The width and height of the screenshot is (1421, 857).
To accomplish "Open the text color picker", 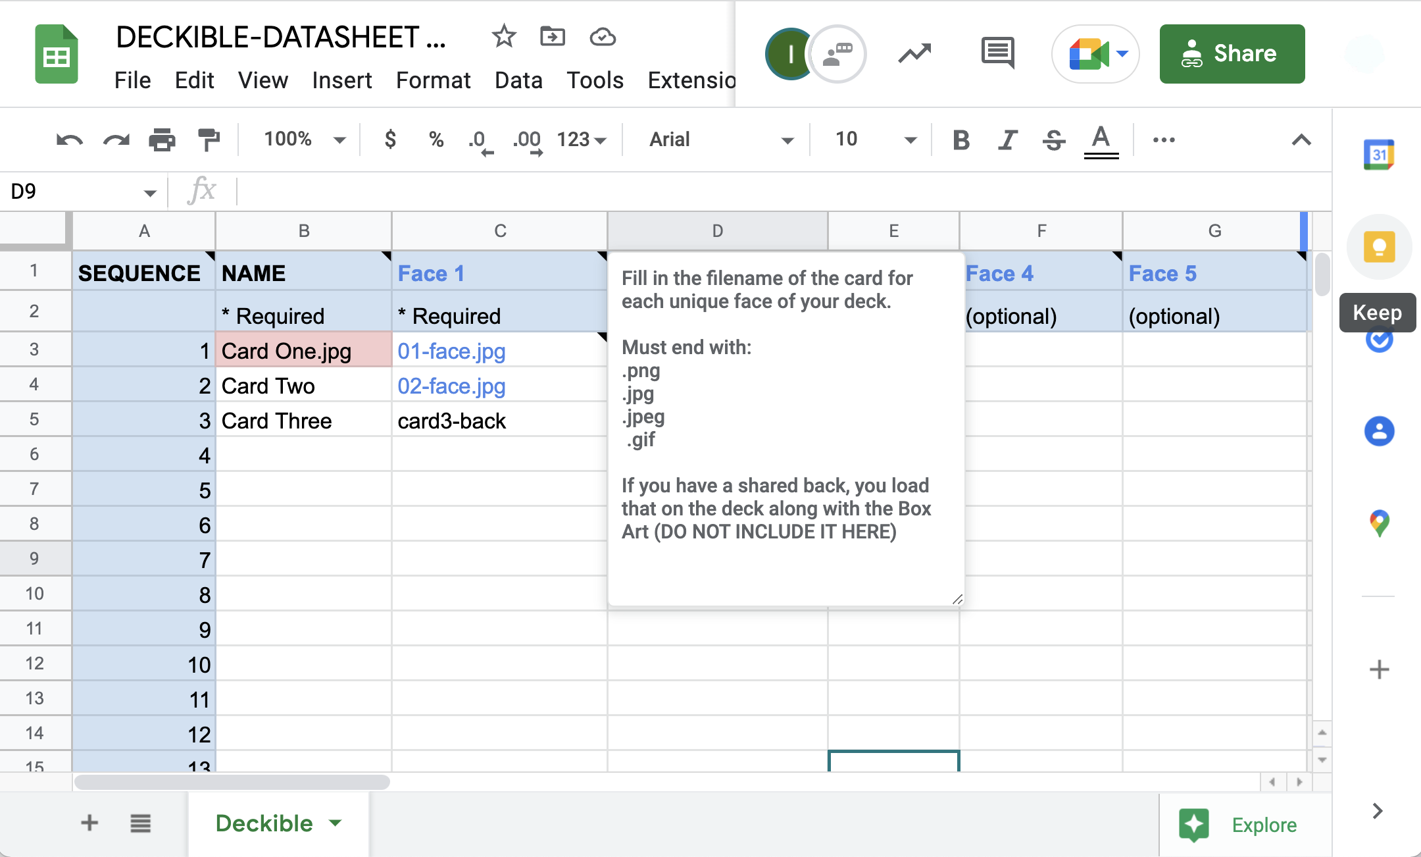I will [1101, 140].
